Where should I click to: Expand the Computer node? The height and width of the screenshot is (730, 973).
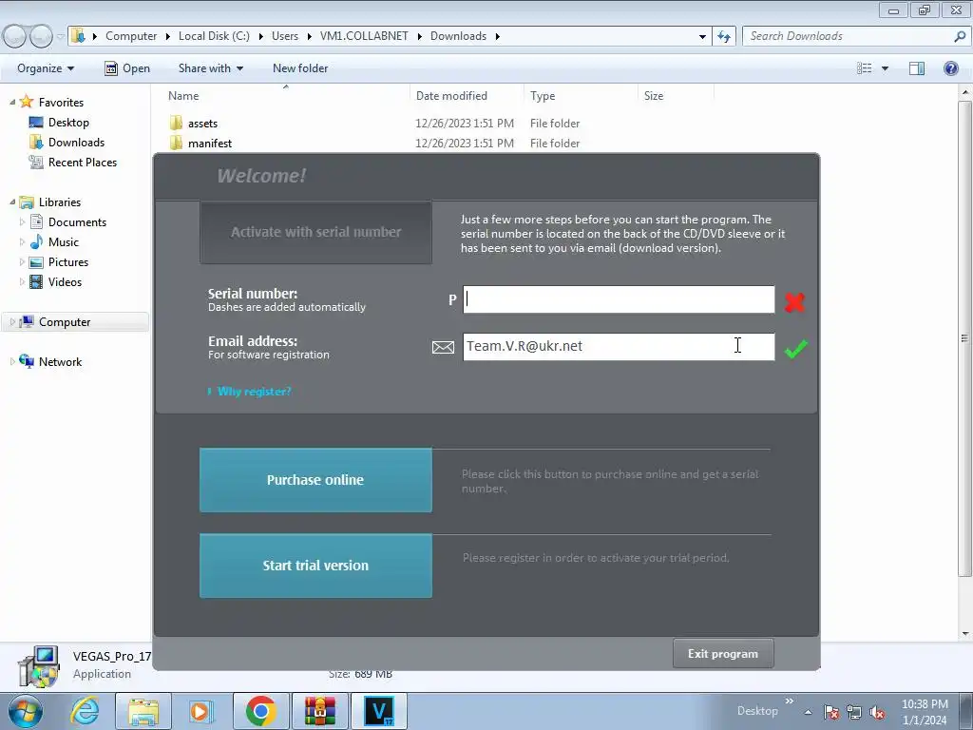[x=12, y=321]
